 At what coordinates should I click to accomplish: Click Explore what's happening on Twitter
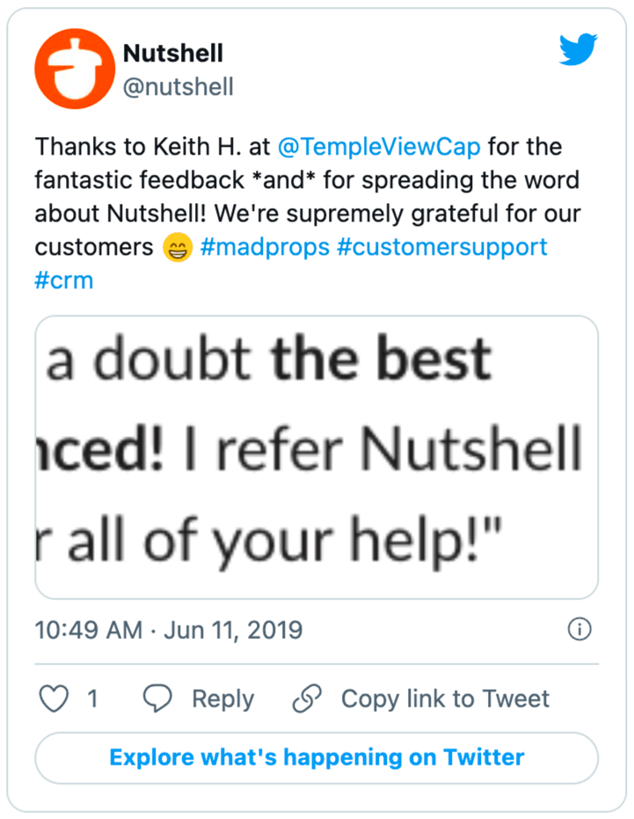click(317, 757)
